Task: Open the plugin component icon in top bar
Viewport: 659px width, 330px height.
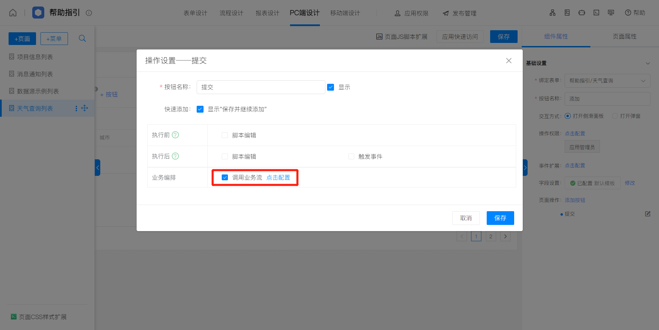Action: point(581,13)
